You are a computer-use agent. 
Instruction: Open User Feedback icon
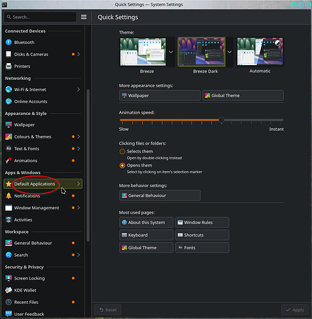tap(8, 314)
